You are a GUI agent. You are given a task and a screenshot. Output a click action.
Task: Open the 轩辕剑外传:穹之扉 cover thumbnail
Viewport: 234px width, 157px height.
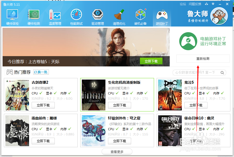click(94, 131)
